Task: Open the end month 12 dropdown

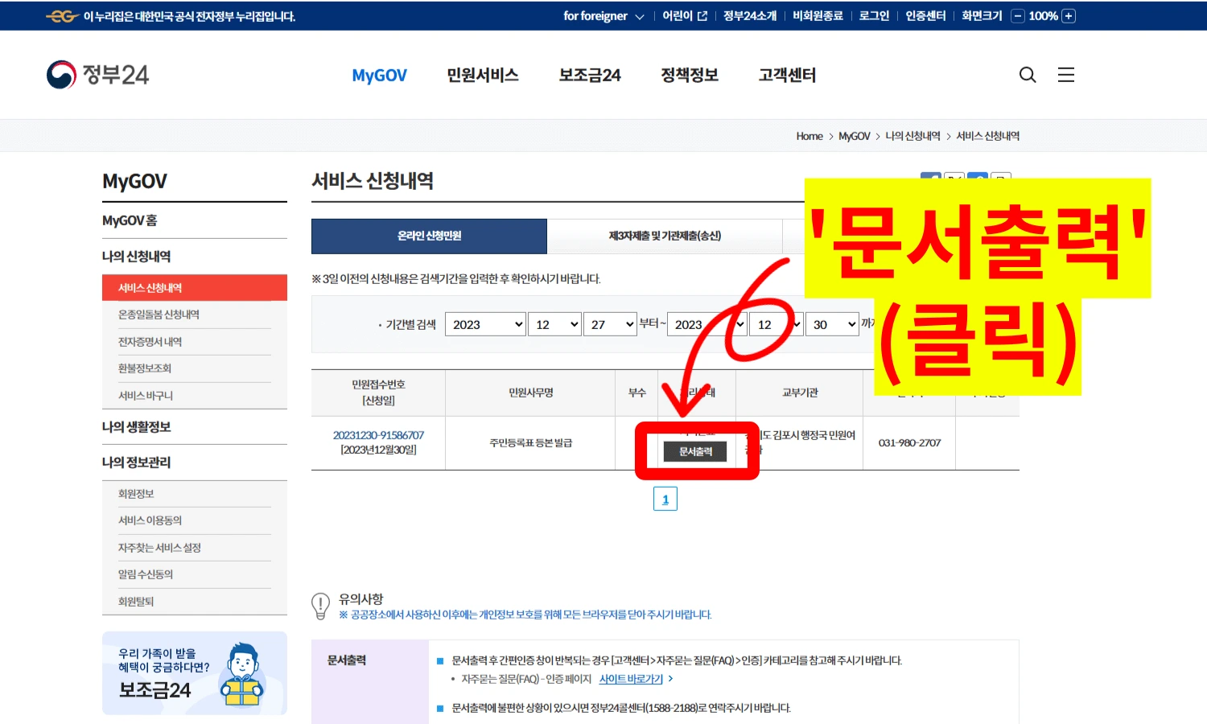Action: tap(776, 324)
